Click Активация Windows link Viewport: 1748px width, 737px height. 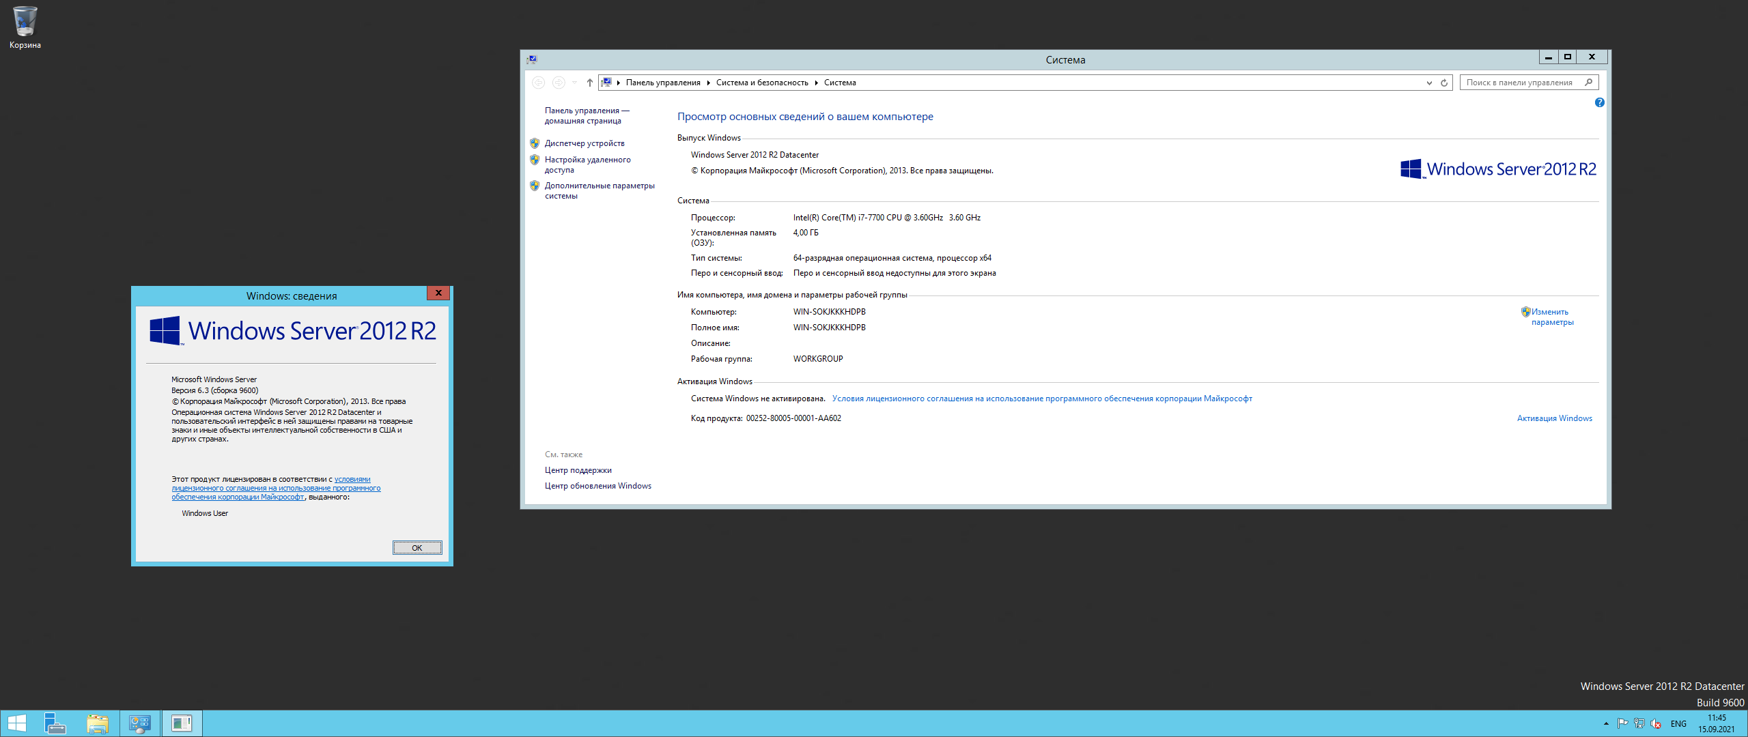[1554, 418]
